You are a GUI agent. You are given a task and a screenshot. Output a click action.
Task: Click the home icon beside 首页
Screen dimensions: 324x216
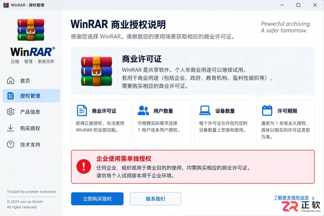tap(10, 81)
